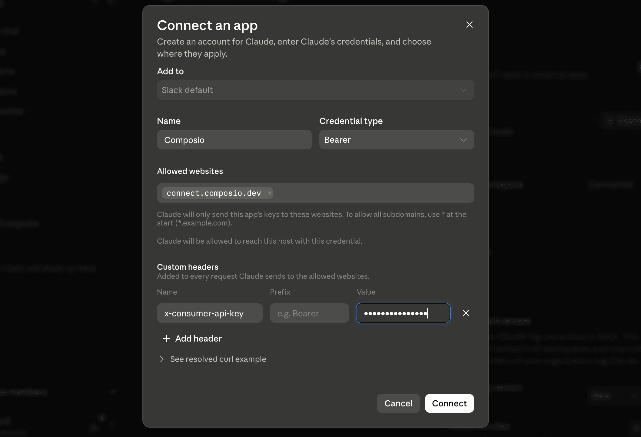This screenshot has height=437, width=641.
Task: Delete the x-consumer-api-key header row
Action: click(466, 313)
